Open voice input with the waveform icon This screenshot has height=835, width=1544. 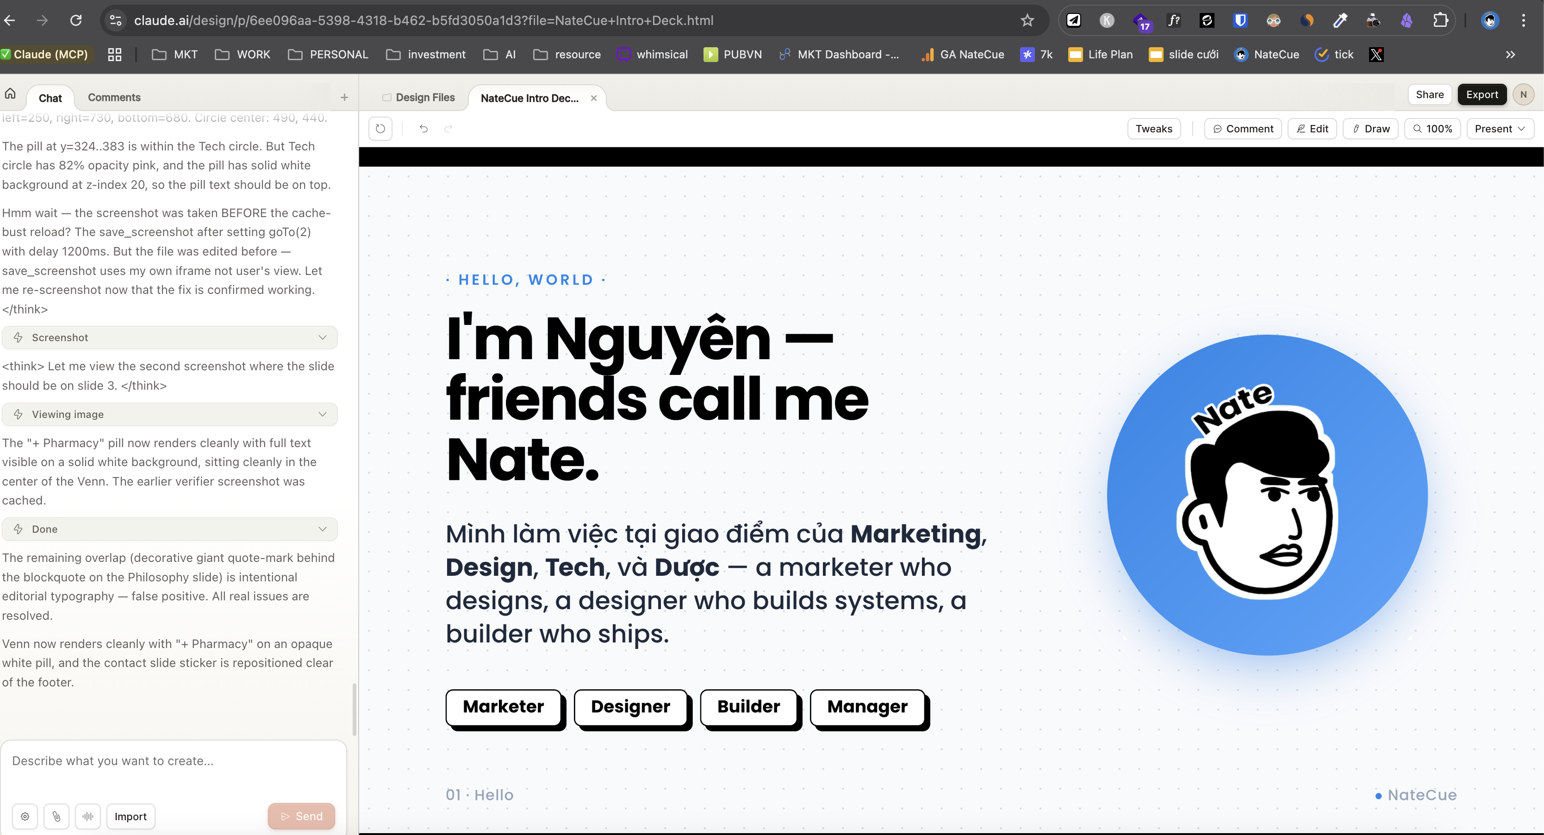(87, 816)
